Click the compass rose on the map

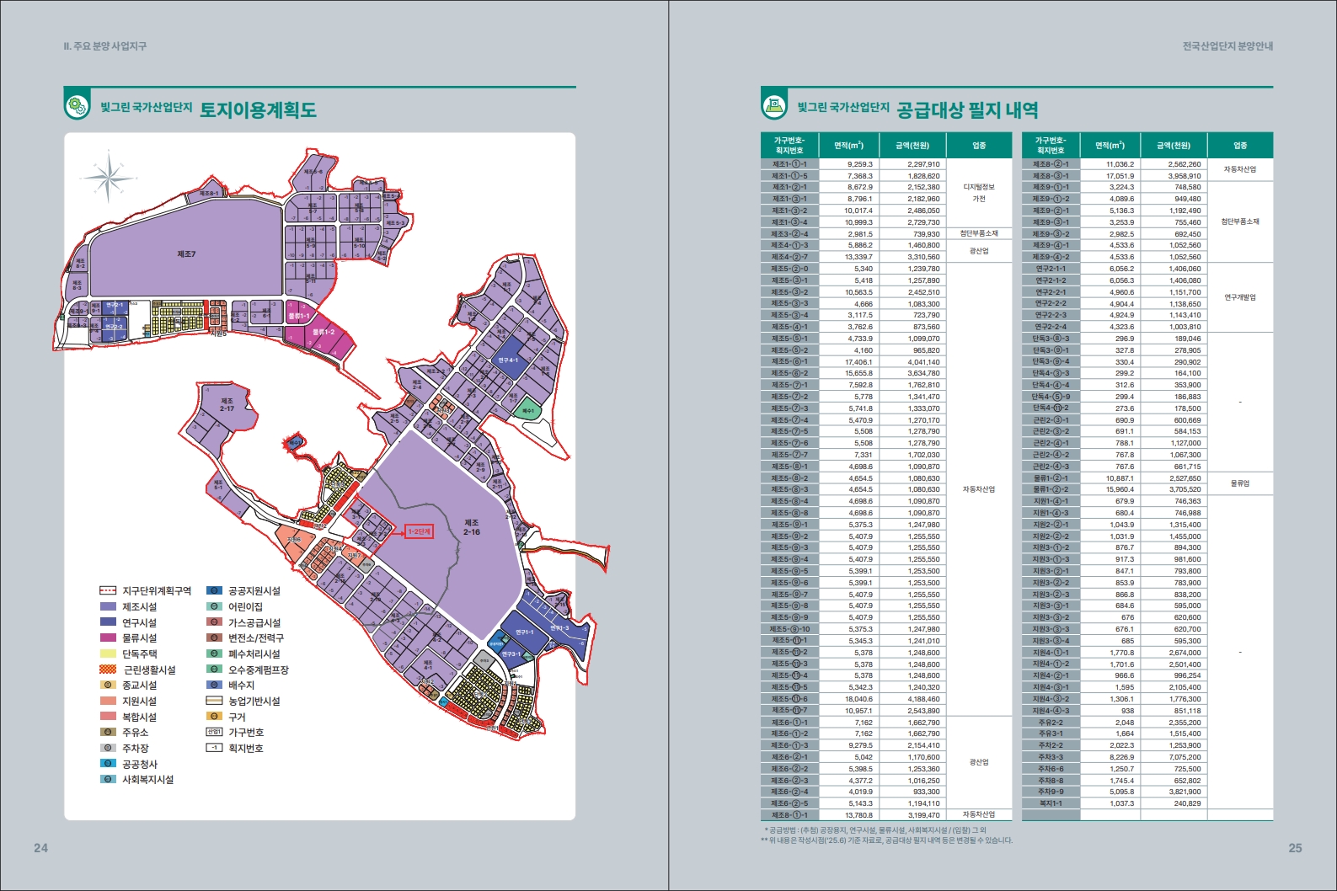(108, 178)
